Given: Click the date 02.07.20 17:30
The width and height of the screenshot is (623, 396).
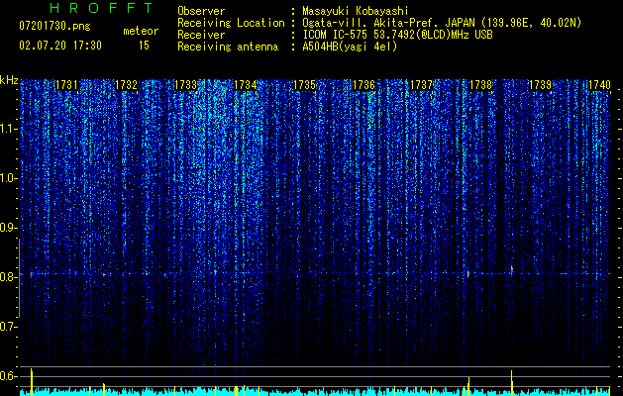Looking at the screenshot, I should tap(60, 46).
